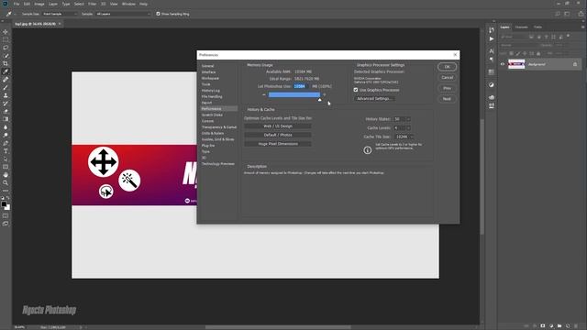Open Layers panel options menu
587x330 pixels.
point(582,27)
